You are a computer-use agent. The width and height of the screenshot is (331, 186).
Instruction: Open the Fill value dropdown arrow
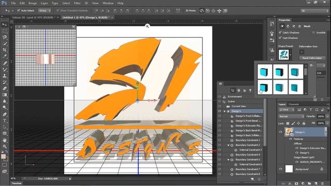327,123
